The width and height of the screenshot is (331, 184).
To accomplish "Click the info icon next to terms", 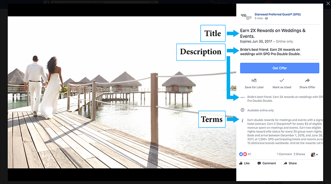I will pyautogui.click(x=242, y=120).
